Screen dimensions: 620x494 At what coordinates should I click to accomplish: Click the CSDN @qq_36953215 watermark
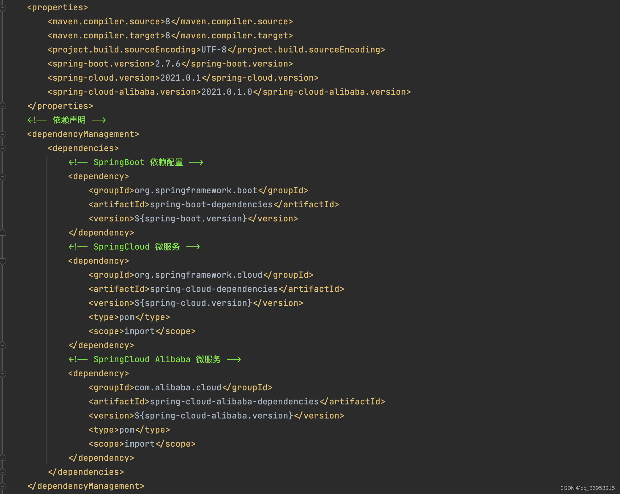point(587,488)
